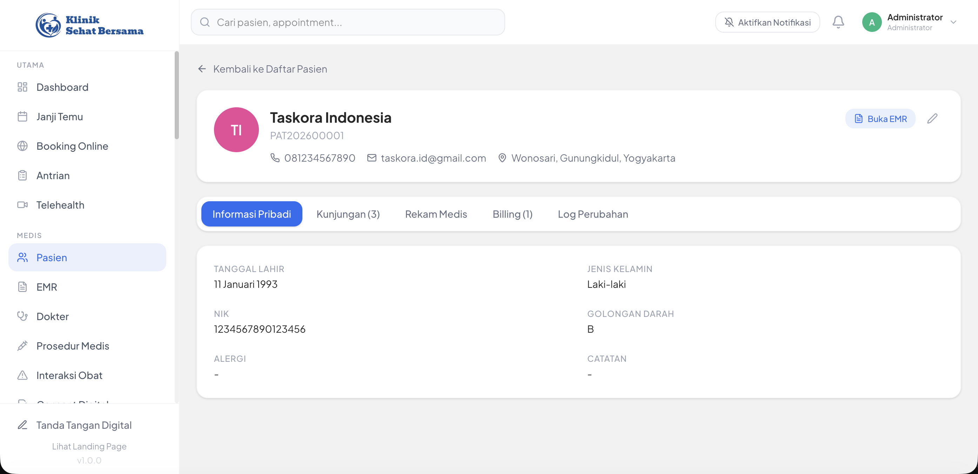Screen dimensions: 978x474
Task: Open the Interaksi Obat section
Action: (69, 375)
